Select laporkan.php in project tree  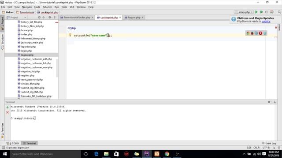coord(28,47)
